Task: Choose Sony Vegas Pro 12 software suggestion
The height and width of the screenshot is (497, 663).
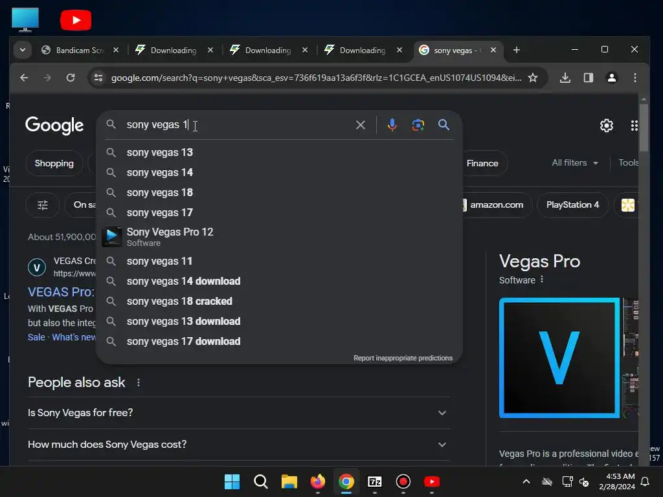Action: coord(279,237)
